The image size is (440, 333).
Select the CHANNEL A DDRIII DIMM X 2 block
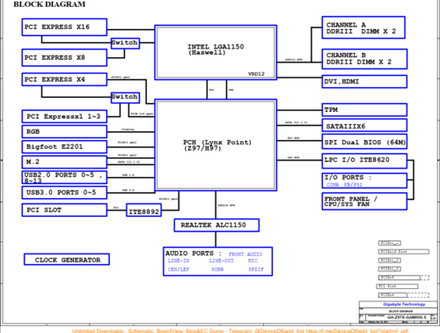coord(363,27)
